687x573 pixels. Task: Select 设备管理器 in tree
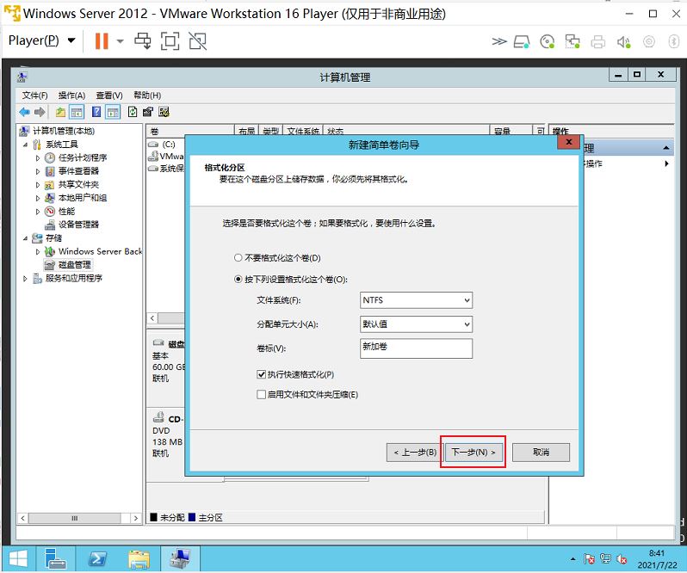pos(79,225)
